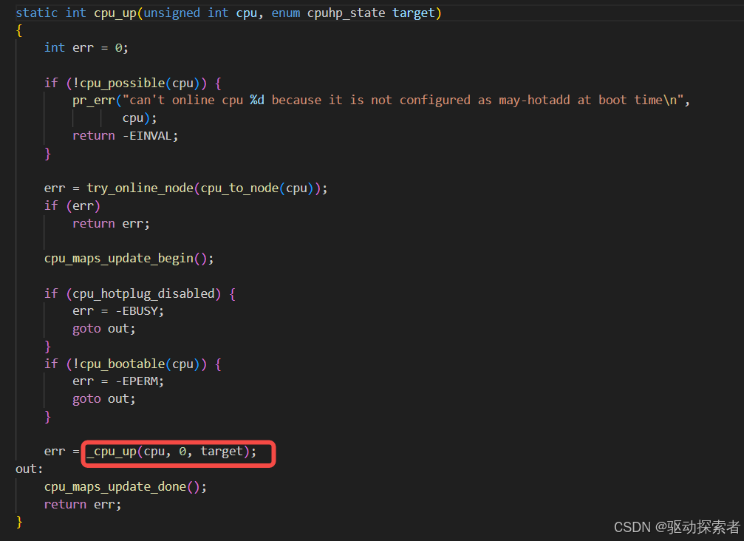Click the 'target' parameter in signature
Viewport: 744px width, 541px height.
pyautogui.click(x=413, y=13)
